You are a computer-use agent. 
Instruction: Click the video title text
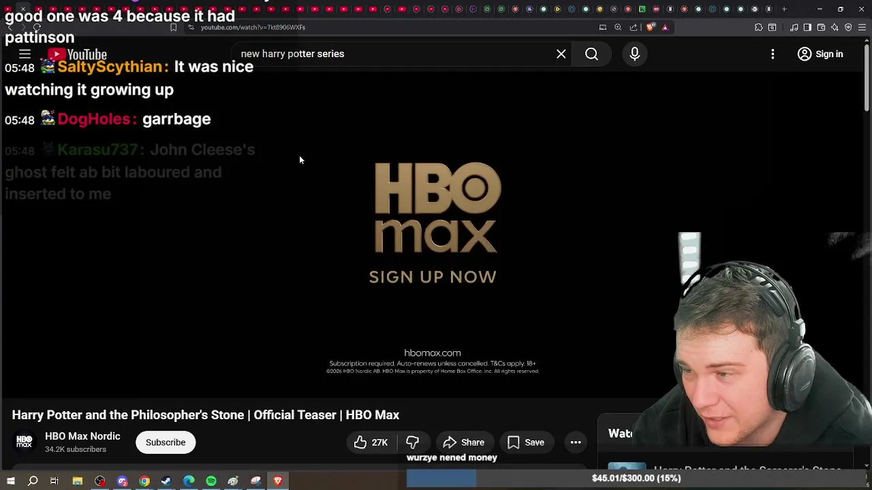(206, 415)
